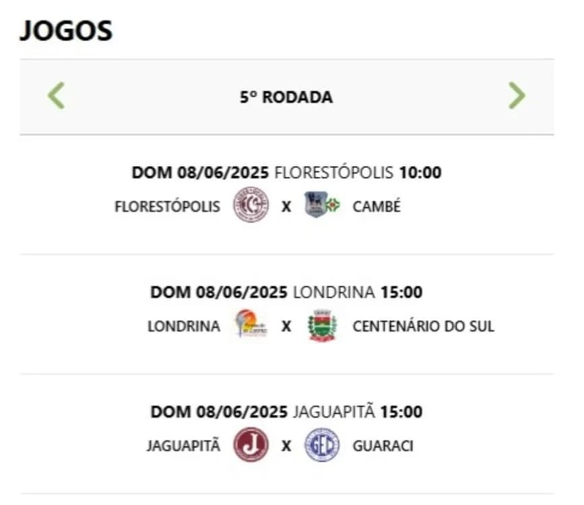Screen dimensions: 584x505
Task: Click the Londrina team logo
Action: coord(251,325)
